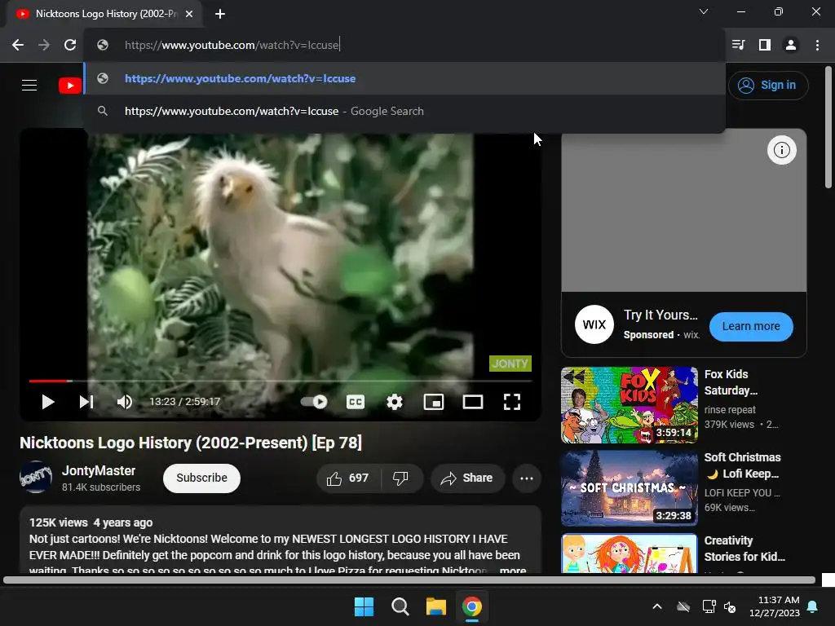Screen dimensions: 835x626
Task: Go to YouTube home logo
Action: tap(70, 85)
